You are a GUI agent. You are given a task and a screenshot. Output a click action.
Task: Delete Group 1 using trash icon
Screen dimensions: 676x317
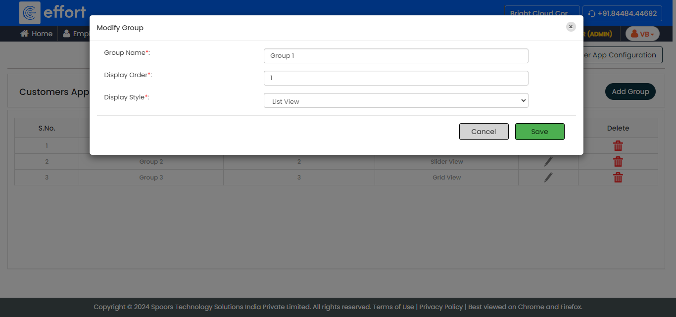point(618,146)
